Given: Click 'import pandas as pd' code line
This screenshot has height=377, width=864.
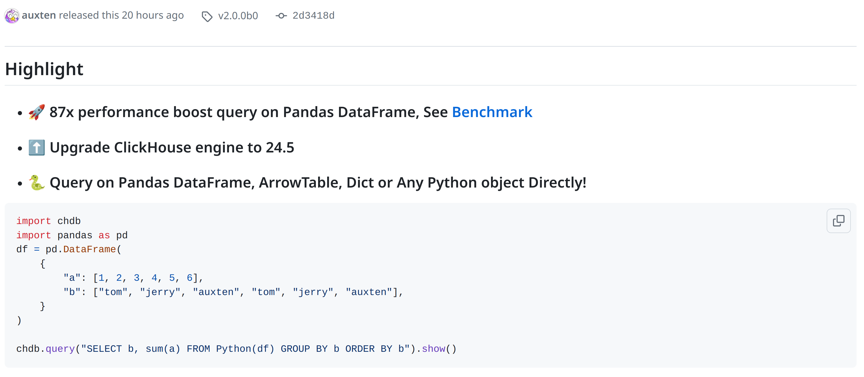Looking at the screenshot, I should coord(72,235).
